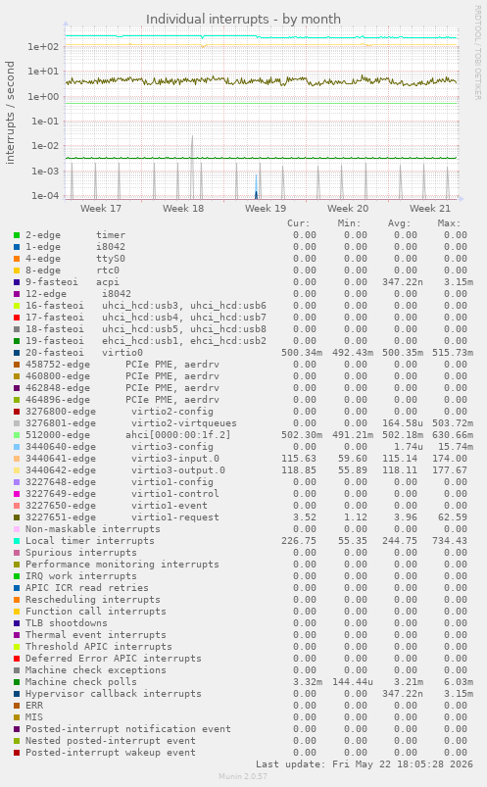Click the Avg: column header
The width and height of the screenshot is (487, 787).
click(x=399, y=223)
